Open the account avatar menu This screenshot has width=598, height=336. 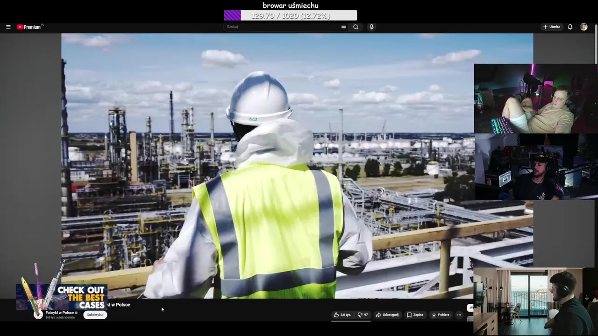coord(584,27)
